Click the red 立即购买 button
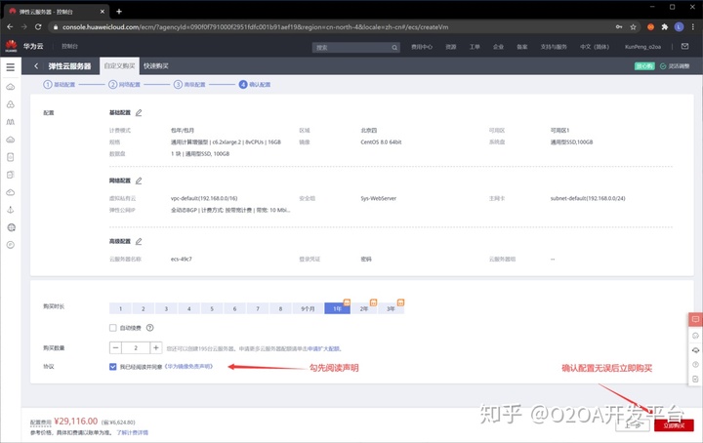The height and width of the screenshot is (443, 703). click(674, 425)
